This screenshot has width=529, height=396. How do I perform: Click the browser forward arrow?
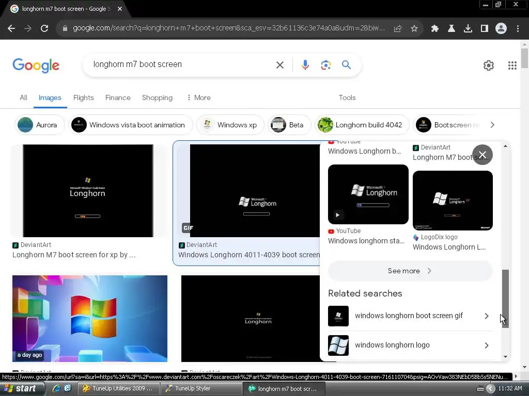coord(28,28)
